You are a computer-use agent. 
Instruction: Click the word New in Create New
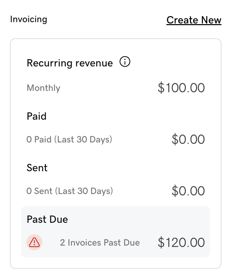click(x=211, y=20)
